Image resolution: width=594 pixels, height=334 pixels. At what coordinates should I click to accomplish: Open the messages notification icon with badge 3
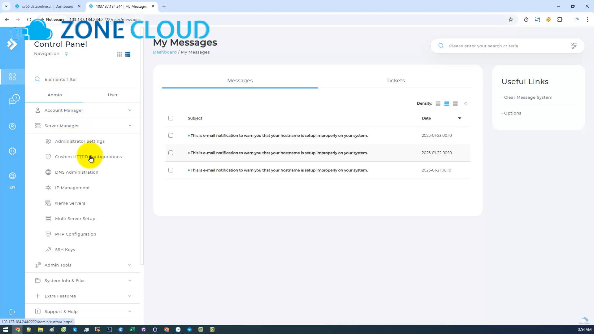pos(12,100)
